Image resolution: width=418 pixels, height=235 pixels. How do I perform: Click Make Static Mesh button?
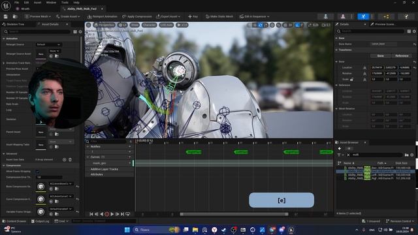click(x=219, y=16)
